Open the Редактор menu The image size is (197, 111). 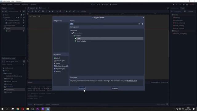(x=25, y=5)
